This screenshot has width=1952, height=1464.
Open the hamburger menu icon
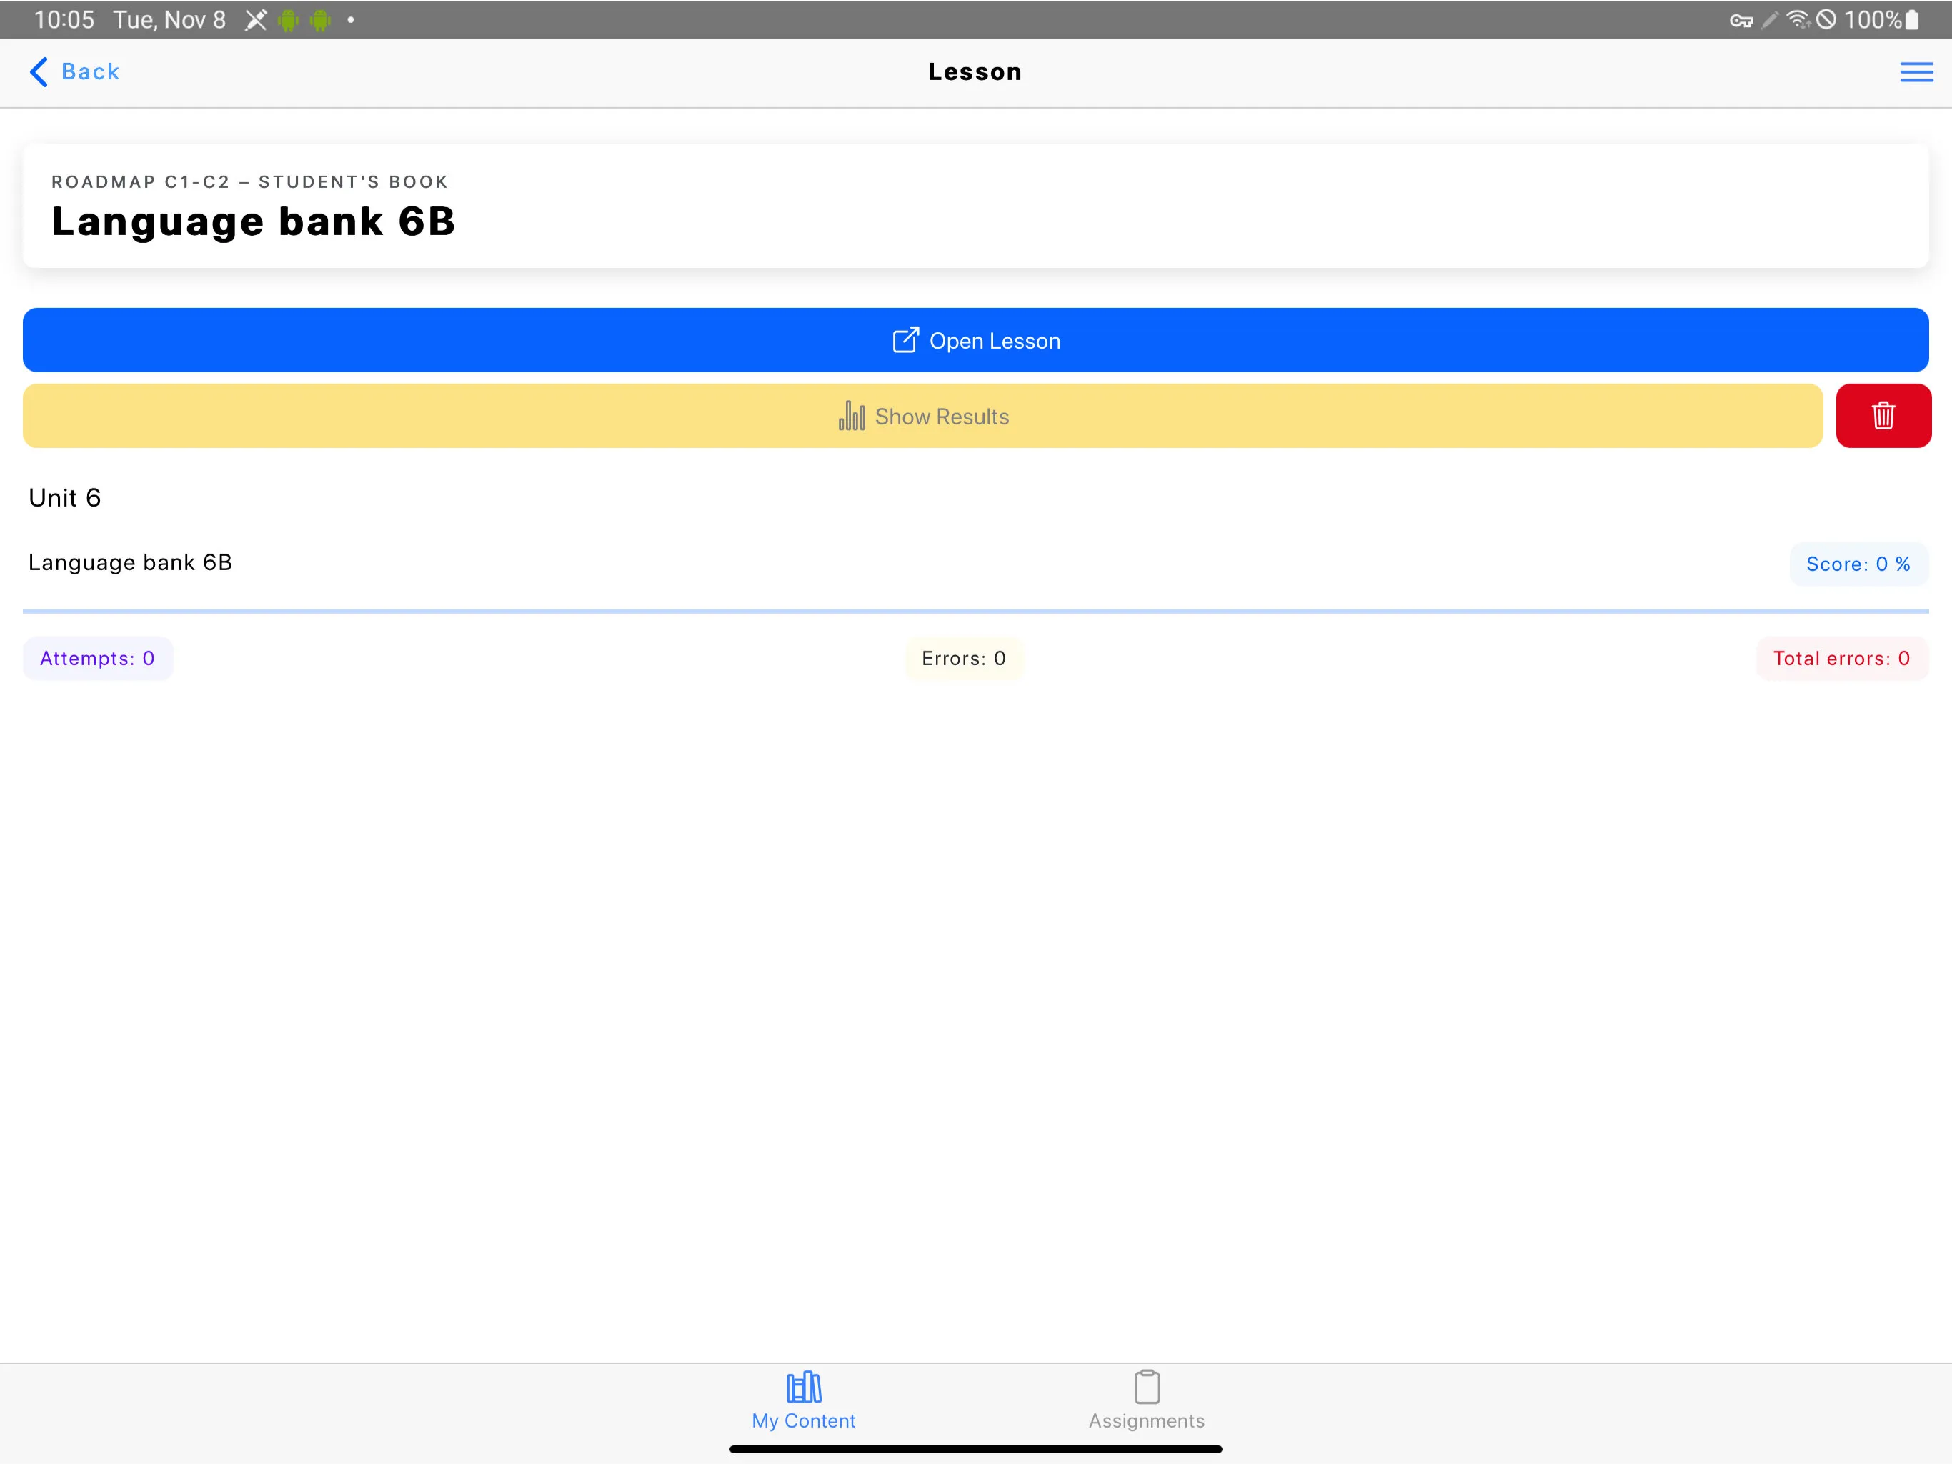1916,71
